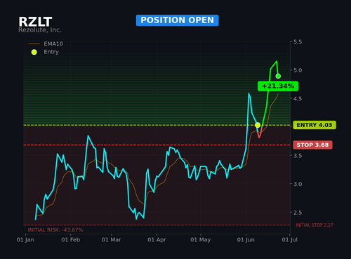Click the EMA10 legend label
Image resolution: width=351 pixels, height=259 pixels.
[x=53, y=44]
